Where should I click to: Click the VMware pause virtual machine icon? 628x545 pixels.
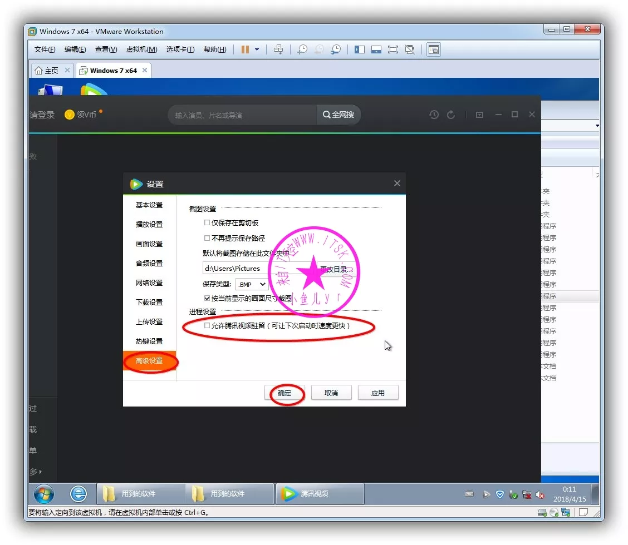point(245,49)
